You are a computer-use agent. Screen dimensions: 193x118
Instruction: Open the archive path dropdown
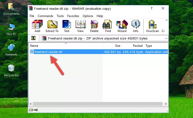click(166, 38)
